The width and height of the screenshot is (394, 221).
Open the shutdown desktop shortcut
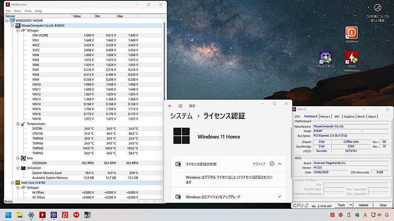pos(351,35)
